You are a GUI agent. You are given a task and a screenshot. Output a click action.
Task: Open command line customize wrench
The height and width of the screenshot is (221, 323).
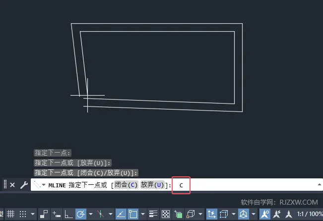24,185
